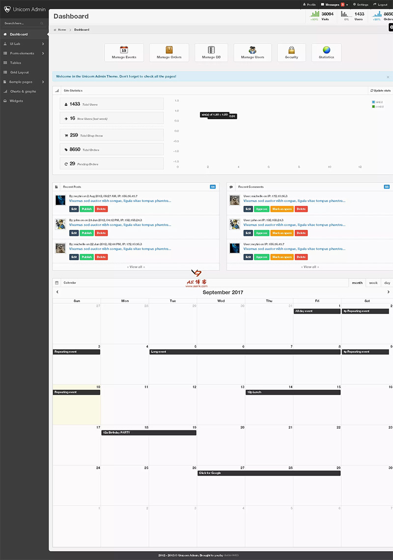Click the 8650 Total Orders stat

(x=112, y=149)
